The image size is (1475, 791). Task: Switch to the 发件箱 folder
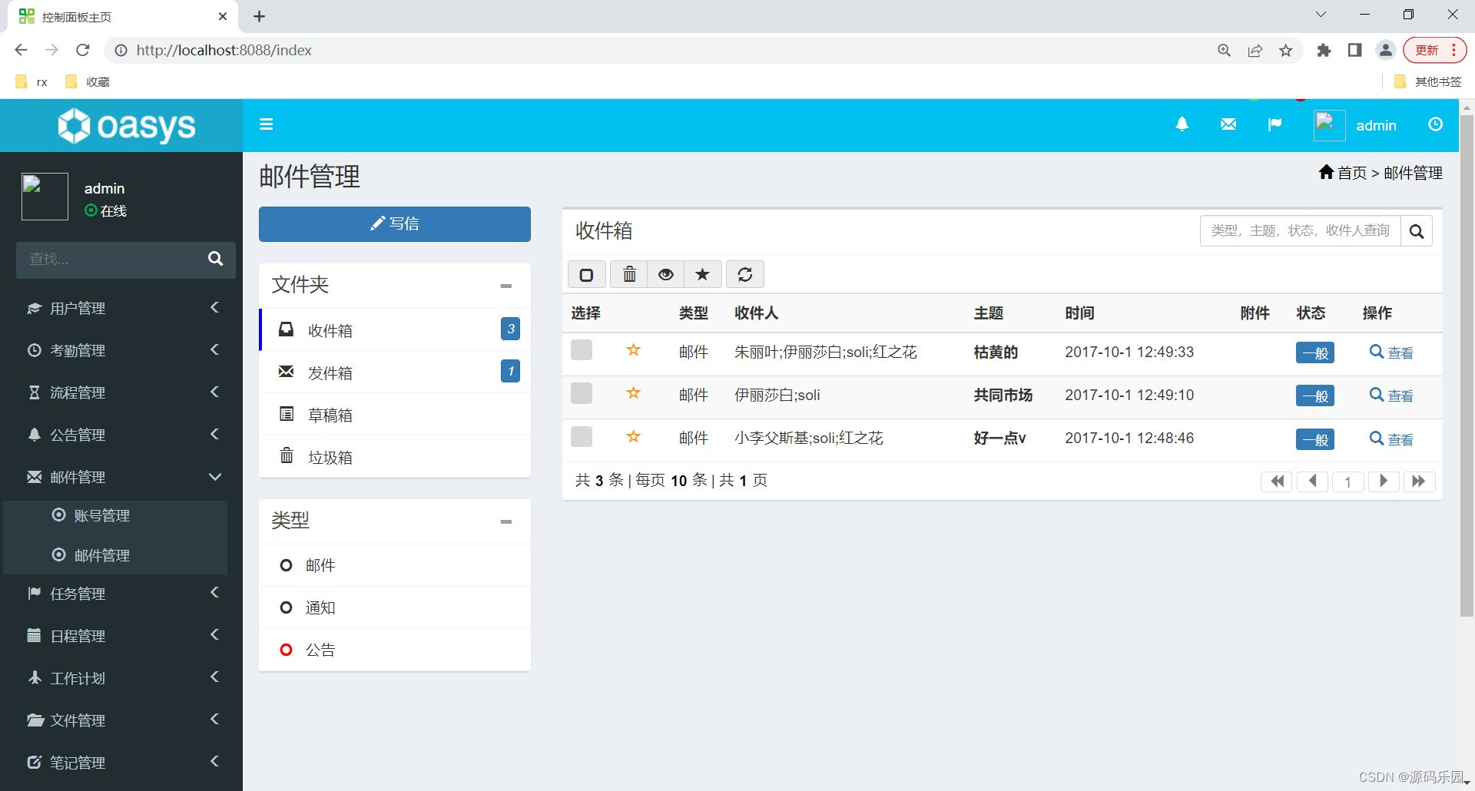click(x=330, y=372)
